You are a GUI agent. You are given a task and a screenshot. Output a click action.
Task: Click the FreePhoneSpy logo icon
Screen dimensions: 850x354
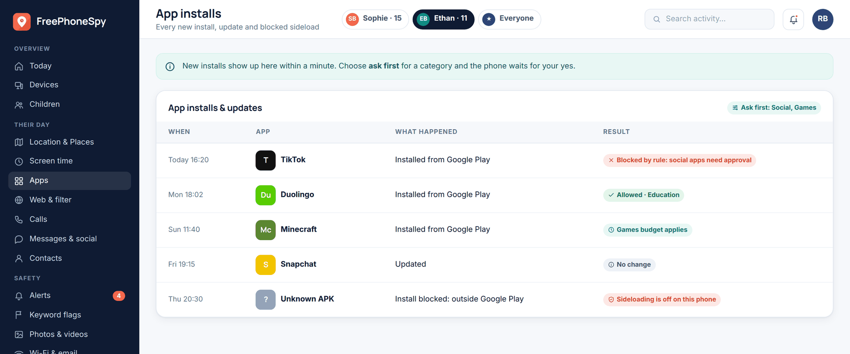point(22,22)
